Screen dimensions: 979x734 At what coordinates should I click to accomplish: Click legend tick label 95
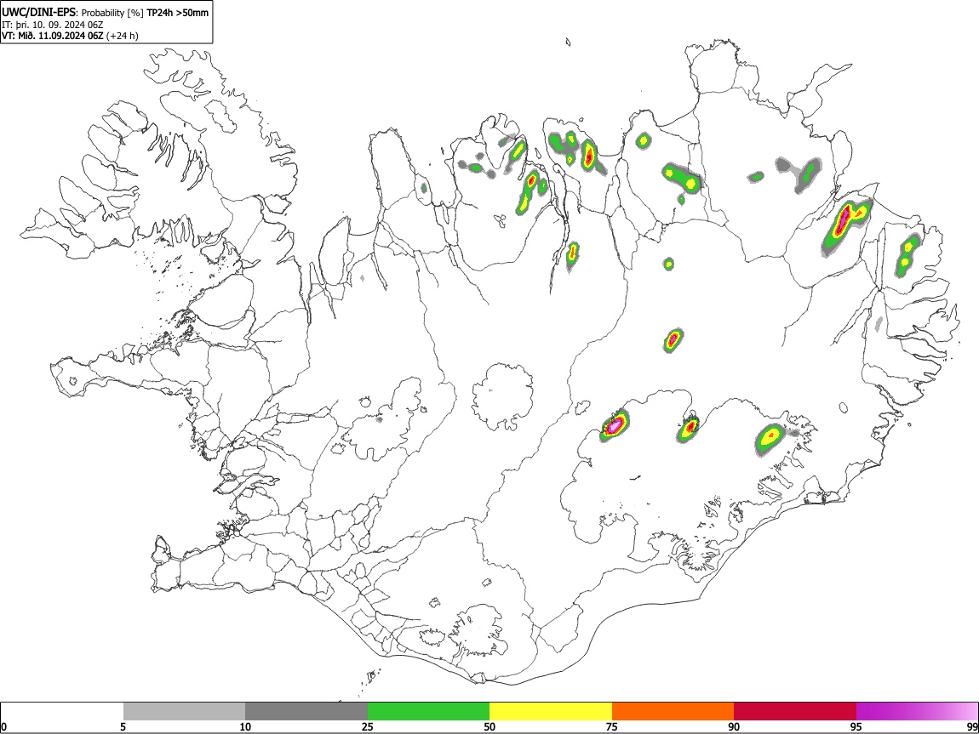tap(856, 726)
